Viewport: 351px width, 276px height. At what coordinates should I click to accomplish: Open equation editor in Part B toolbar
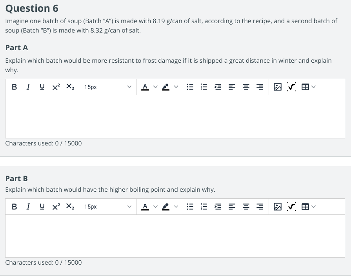[291, 206]
